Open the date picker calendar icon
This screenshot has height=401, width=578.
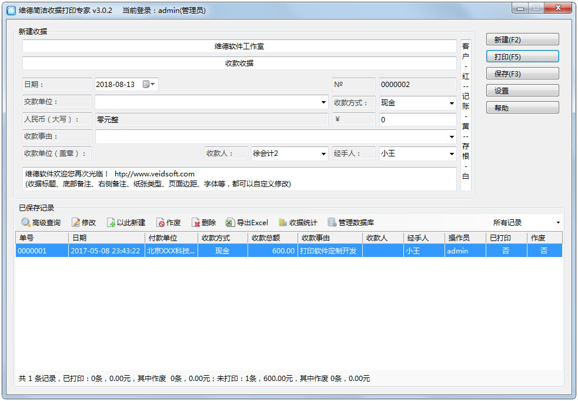pyautogui.click(x=146, y=85)
